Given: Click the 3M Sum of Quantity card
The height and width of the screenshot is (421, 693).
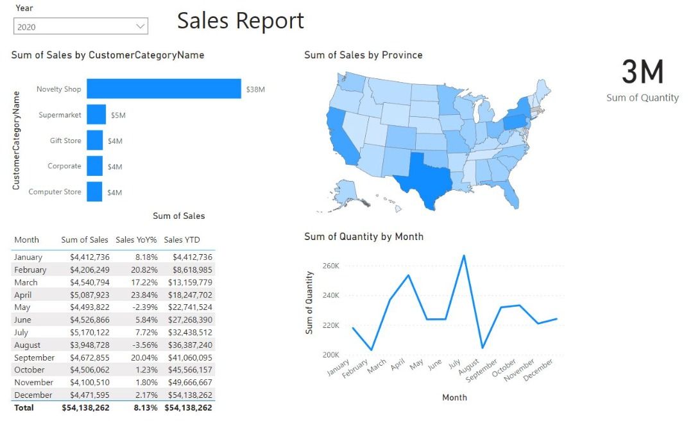Looking at the screenshot, I should 642,81.
